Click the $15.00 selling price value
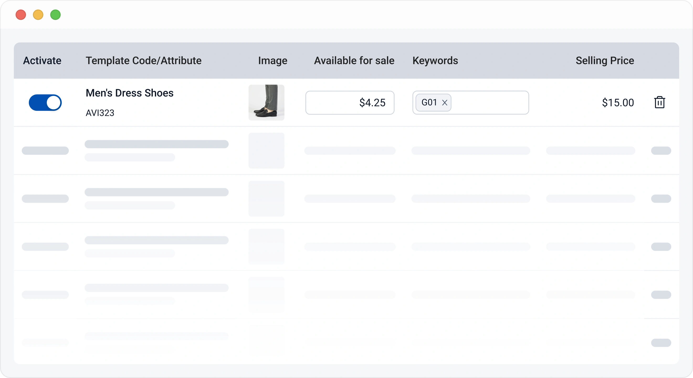This screenshot has height=378, width=693. (618, 102)
